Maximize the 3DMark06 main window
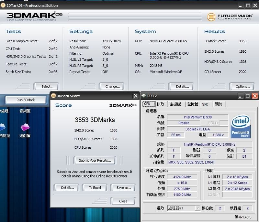Screen dimensions: 259x222 tap(248, 5)
